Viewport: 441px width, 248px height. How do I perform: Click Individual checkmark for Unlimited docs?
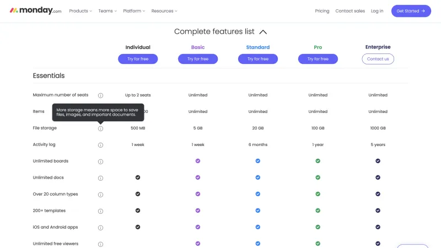click(x=138, y=177)
